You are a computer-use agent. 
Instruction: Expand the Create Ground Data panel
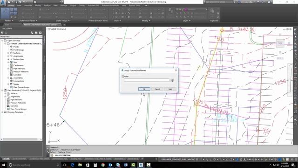[x=28, y=21]
